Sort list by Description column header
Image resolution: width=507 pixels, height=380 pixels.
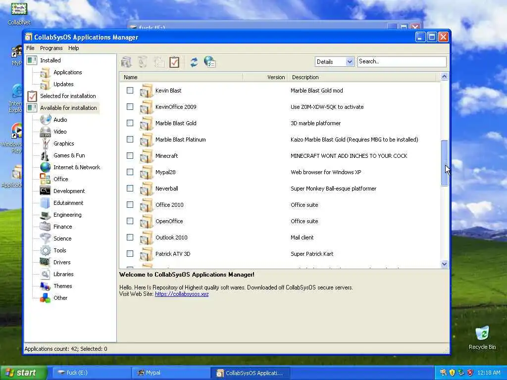pyautogui.click(x=362, y=77)
